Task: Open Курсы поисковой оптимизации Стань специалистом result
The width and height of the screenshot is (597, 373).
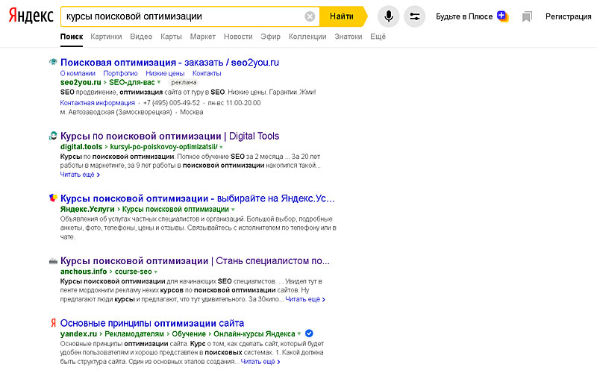Action: (x=195, y=260)
